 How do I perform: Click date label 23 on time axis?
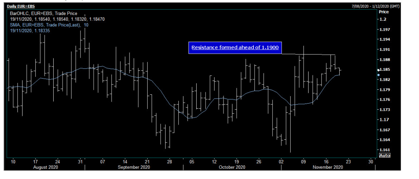(x=348, y=161)
